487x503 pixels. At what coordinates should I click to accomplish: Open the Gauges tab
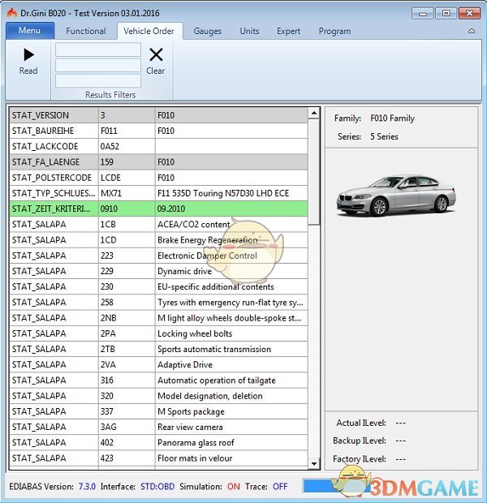click(208, 31)
